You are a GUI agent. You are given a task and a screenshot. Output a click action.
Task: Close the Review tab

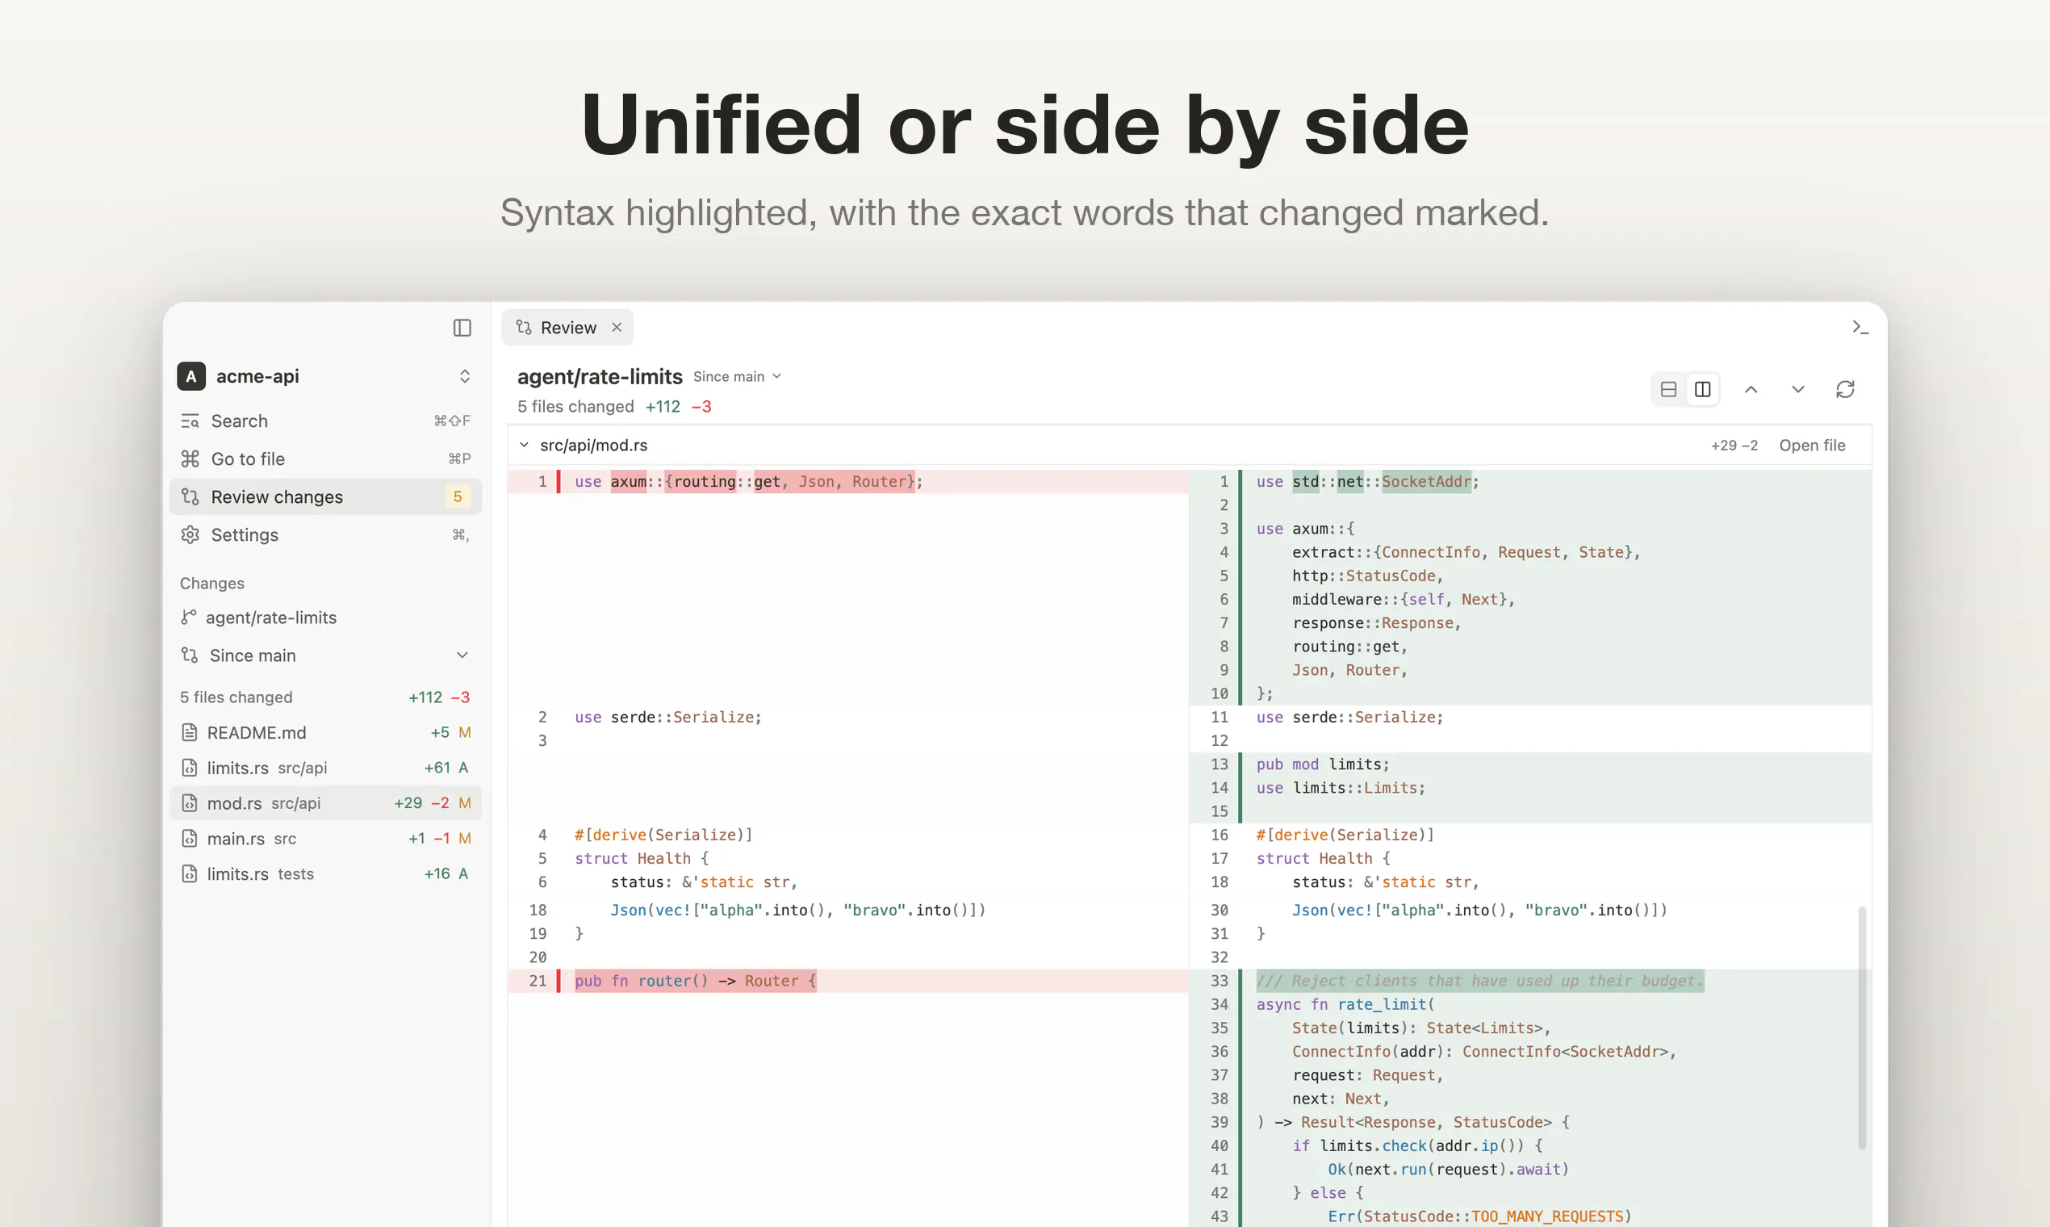click(617, 328)
